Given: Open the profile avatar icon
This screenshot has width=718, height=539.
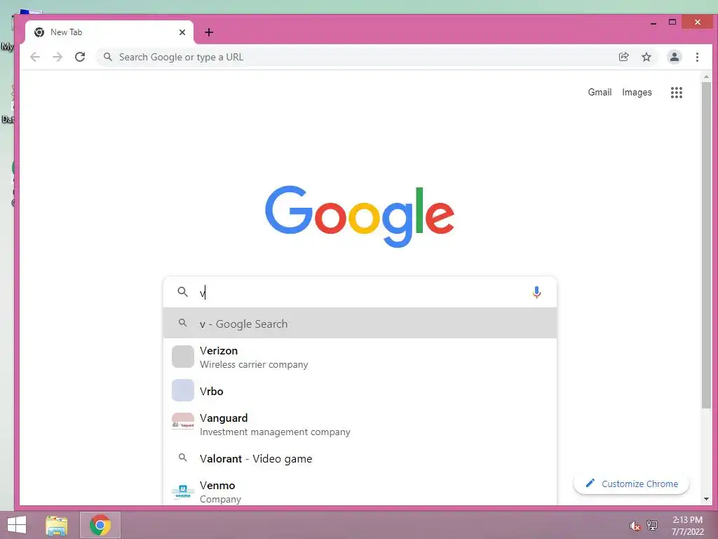Looking at the screenshot, I should [x=674, y=57].
